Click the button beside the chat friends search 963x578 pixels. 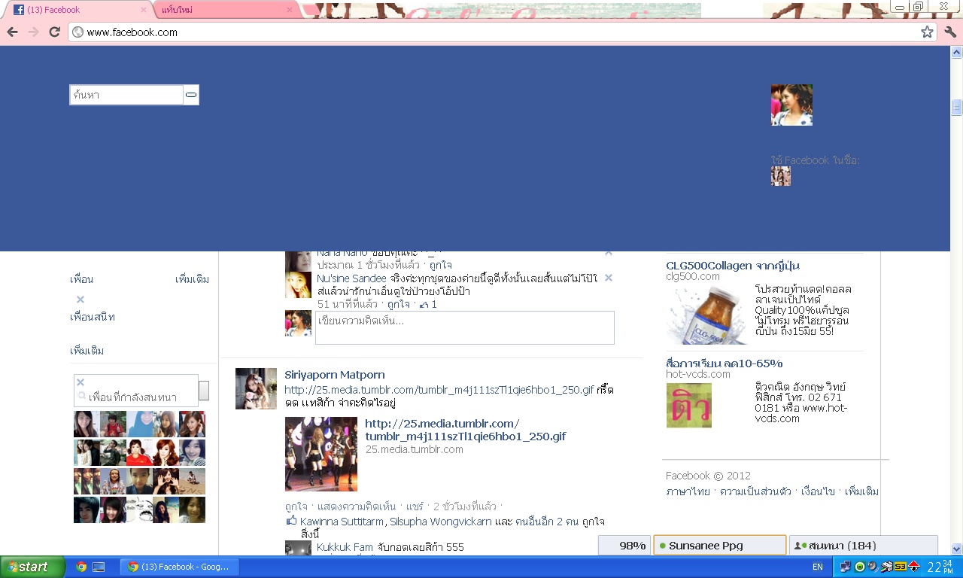pos(204,391)
